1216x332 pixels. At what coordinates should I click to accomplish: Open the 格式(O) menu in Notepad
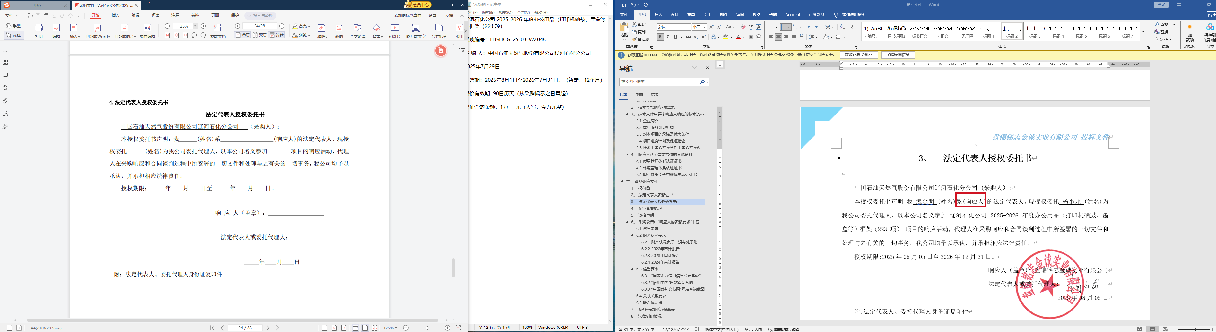(506, 13)
